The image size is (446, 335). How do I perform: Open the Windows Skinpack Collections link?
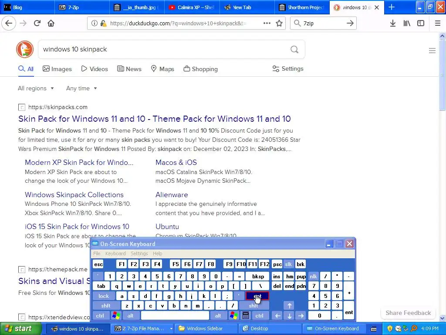pyautogui.click(x=74, y=195)
